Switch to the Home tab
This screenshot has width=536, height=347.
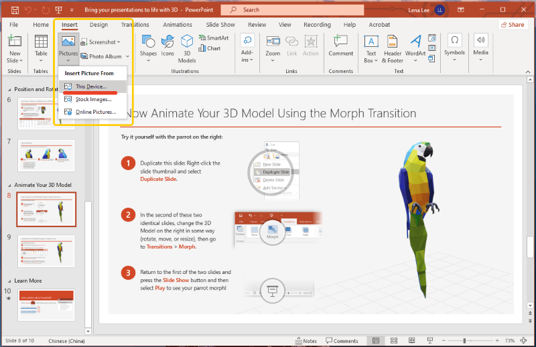(x=41, y=25)
